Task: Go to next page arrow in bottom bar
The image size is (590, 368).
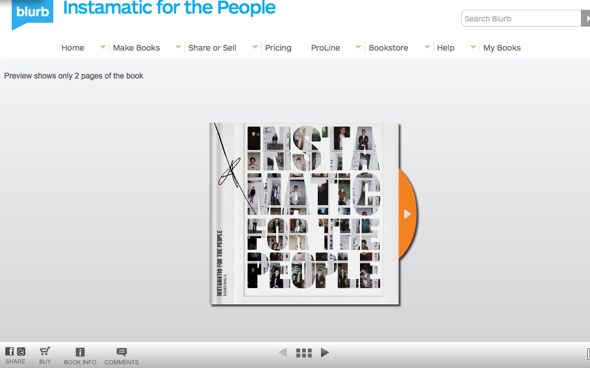Action: (325, 352)
